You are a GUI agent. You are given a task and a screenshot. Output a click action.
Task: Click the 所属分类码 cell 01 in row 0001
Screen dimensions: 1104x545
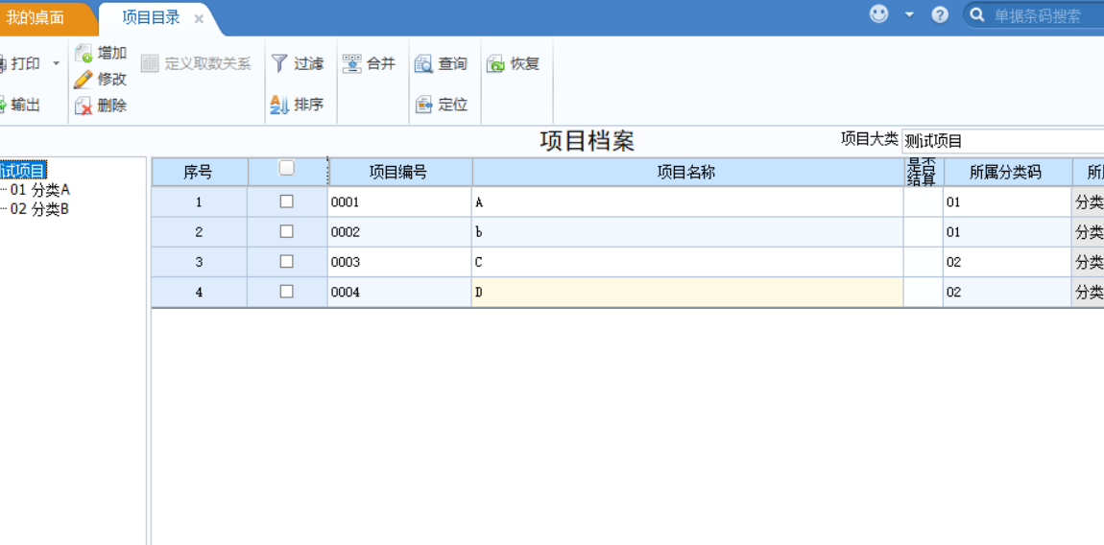pos(1007,202)
